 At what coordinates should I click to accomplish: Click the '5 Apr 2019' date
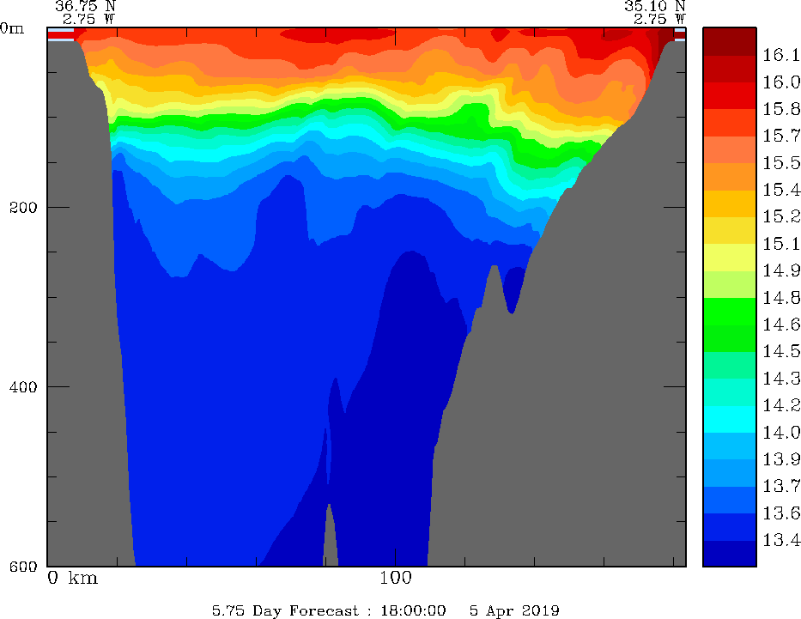click(x=514, y=610)
